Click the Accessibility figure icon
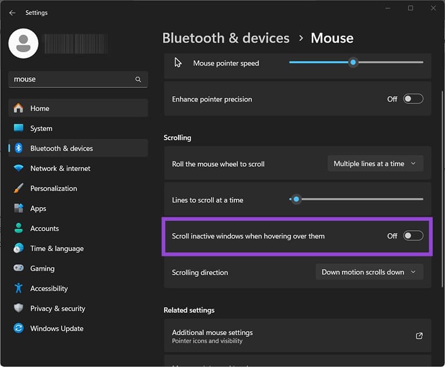Screen dimensions: 445x367 click(18, 288)
